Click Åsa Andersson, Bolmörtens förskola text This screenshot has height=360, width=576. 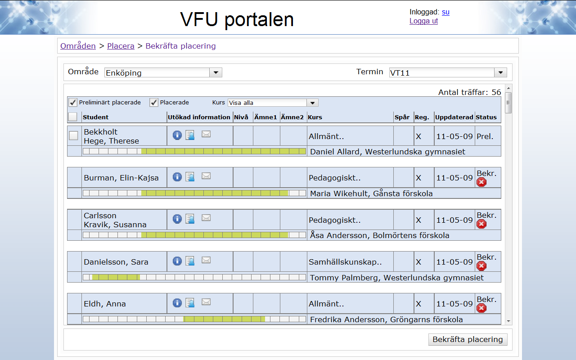coord(380,235)
